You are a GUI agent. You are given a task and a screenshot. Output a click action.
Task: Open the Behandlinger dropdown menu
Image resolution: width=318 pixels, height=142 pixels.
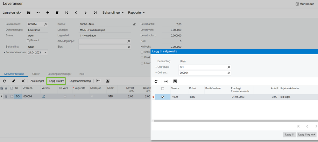tap(113, 13)
